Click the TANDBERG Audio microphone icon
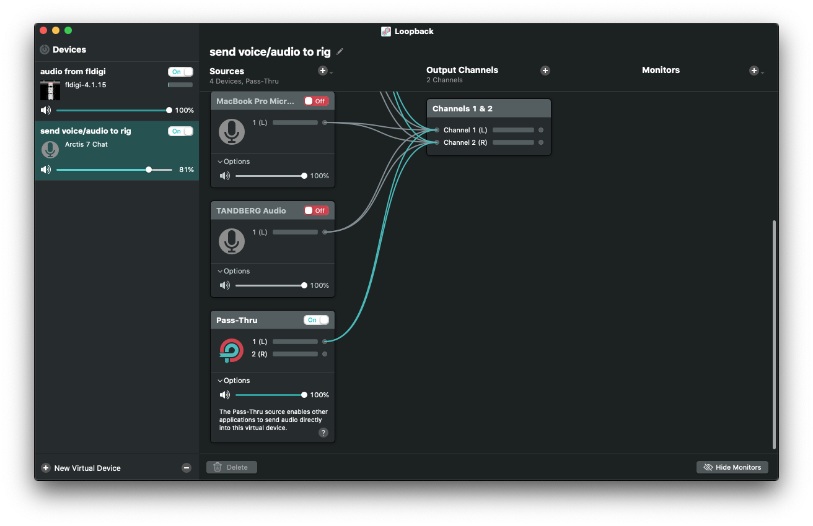The width and height of the screenshot is (813, 526). coord(232,241)
